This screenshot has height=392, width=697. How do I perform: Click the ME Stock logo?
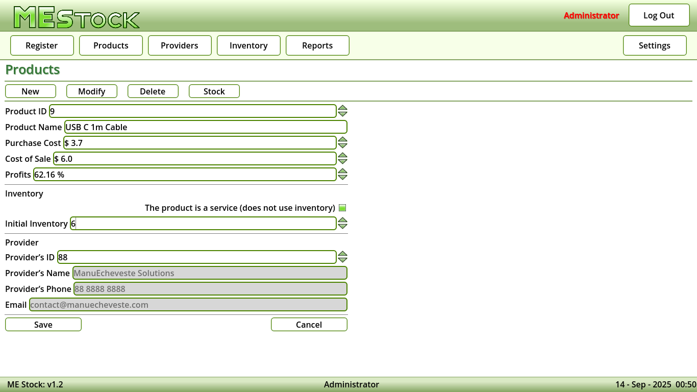[x=77, y=17]
